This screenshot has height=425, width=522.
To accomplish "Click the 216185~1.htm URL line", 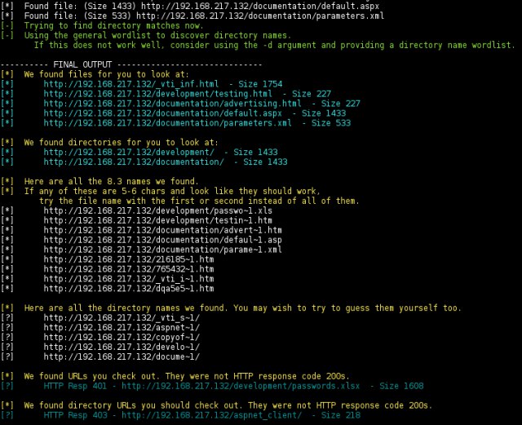I will [129, 259].
